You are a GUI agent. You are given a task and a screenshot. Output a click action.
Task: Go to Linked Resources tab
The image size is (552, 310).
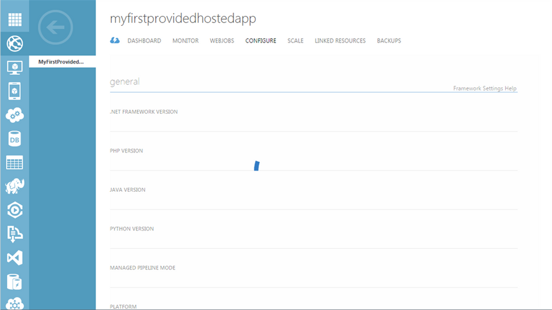click(x=340, y=41)
